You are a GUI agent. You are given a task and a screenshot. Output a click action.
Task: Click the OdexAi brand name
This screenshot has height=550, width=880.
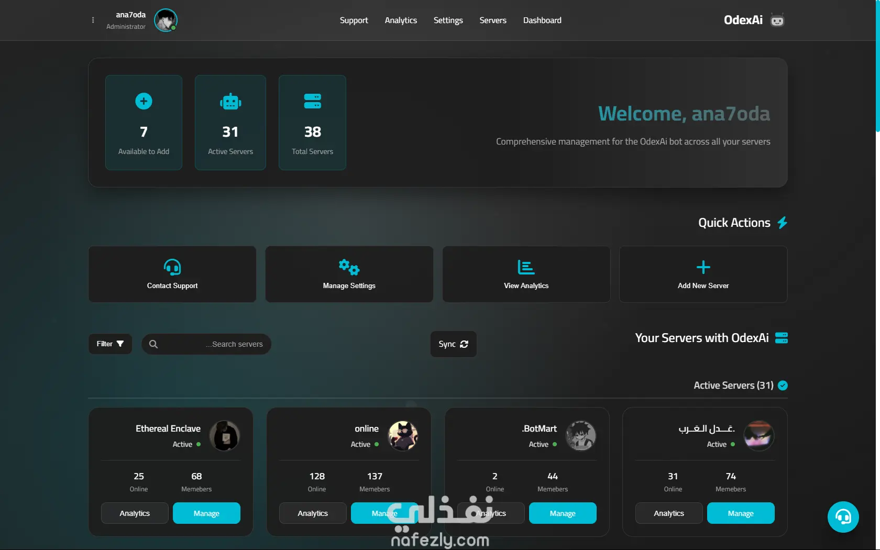click(743, 20)
